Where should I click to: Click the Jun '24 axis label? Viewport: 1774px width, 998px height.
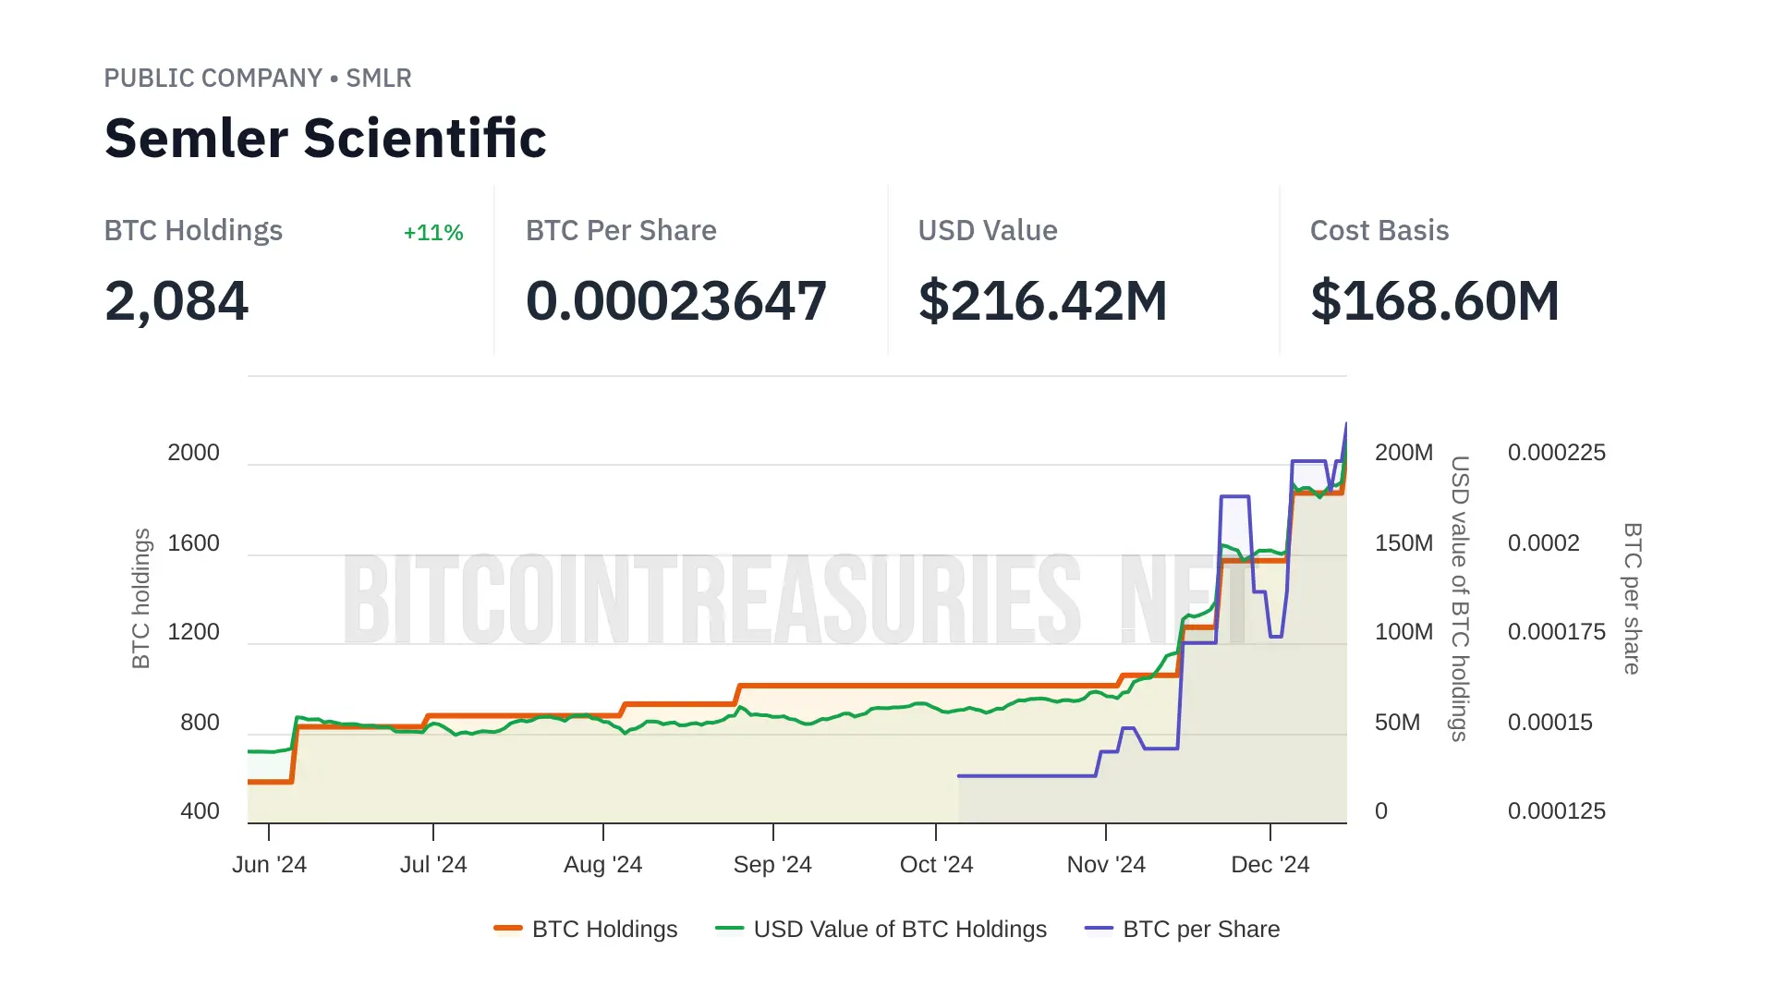269,865
